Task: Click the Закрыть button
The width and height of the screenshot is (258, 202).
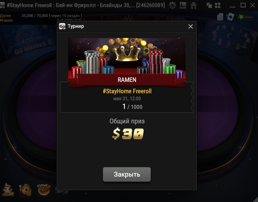Action: pyautogui.click(x=127, y=174)
